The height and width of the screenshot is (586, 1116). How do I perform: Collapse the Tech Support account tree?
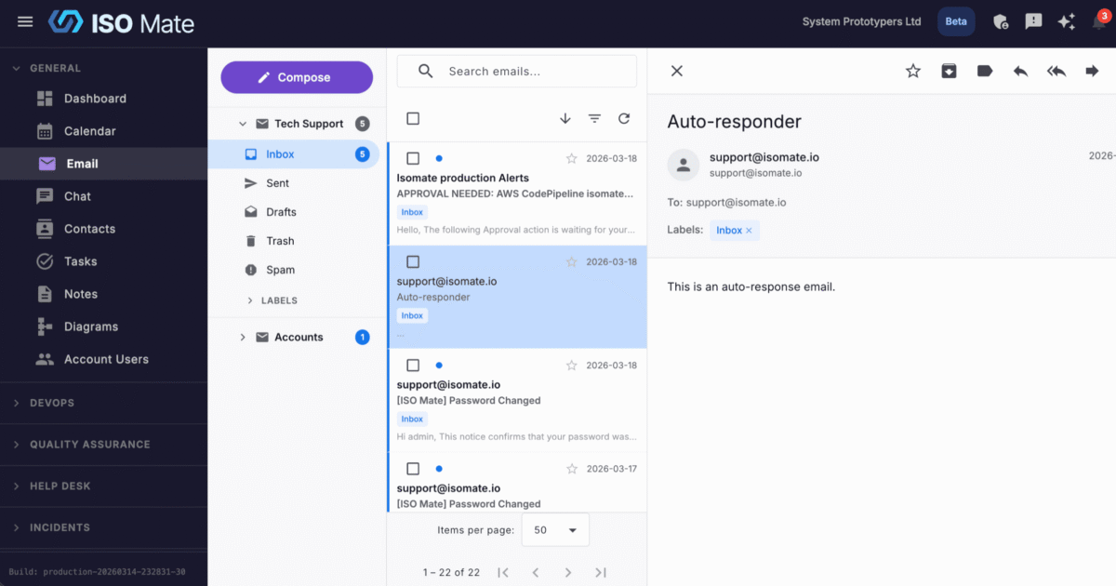[242, 123]
